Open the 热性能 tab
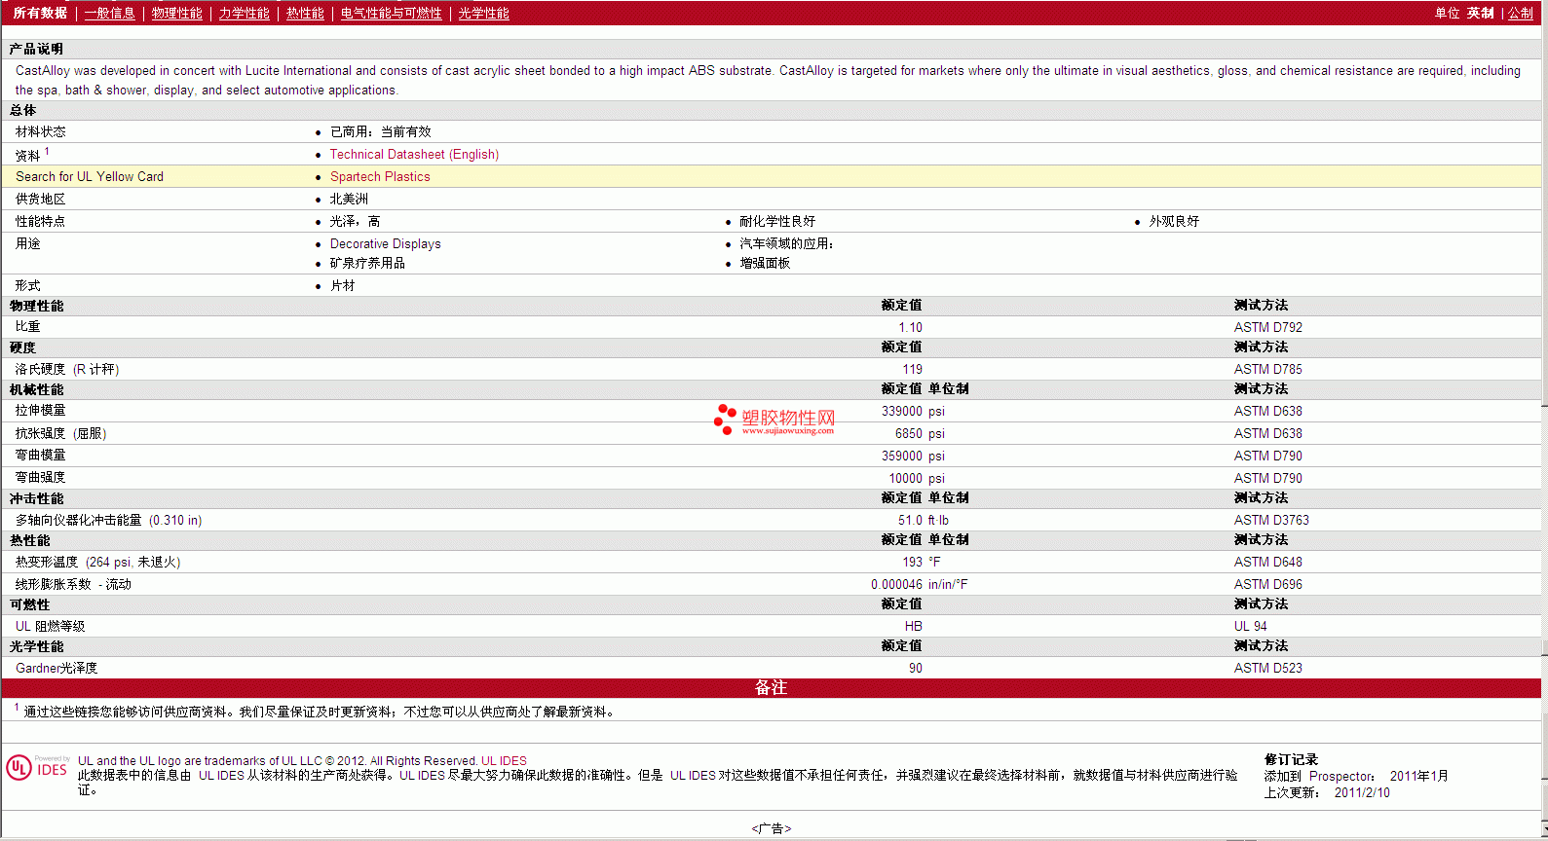Image resolution: width=1548 pixels, height=841 pixels. [305, 13]
